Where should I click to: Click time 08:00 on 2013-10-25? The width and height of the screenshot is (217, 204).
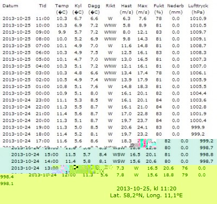43,39
